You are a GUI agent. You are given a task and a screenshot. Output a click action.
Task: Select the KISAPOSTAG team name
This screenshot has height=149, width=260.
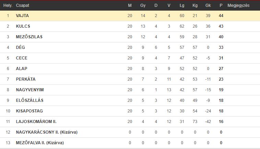(29, 111)
